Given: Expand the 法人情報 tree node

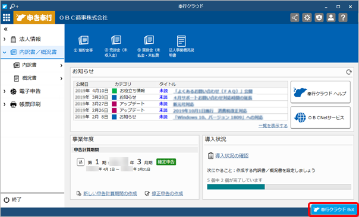Looking at the screenshot, I should (5, 39).
